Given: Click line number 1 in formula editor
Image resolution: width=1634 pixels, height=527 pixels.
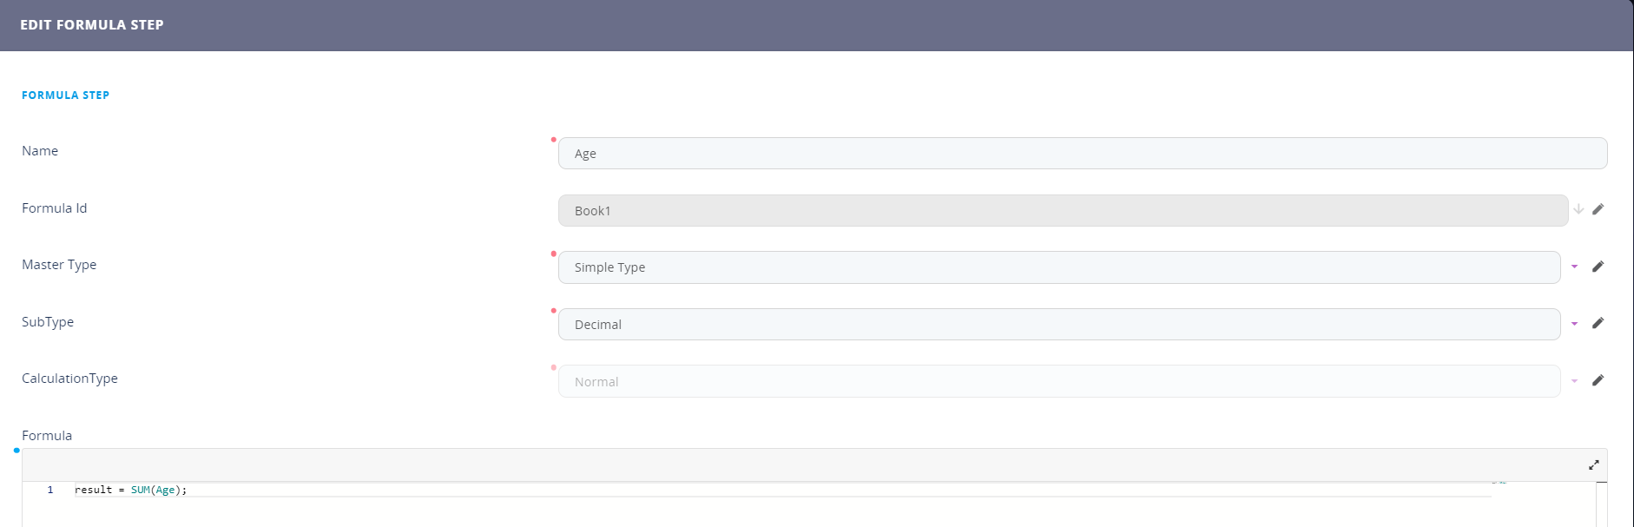Looking at the screenshot, I should (x=50, y=491).
